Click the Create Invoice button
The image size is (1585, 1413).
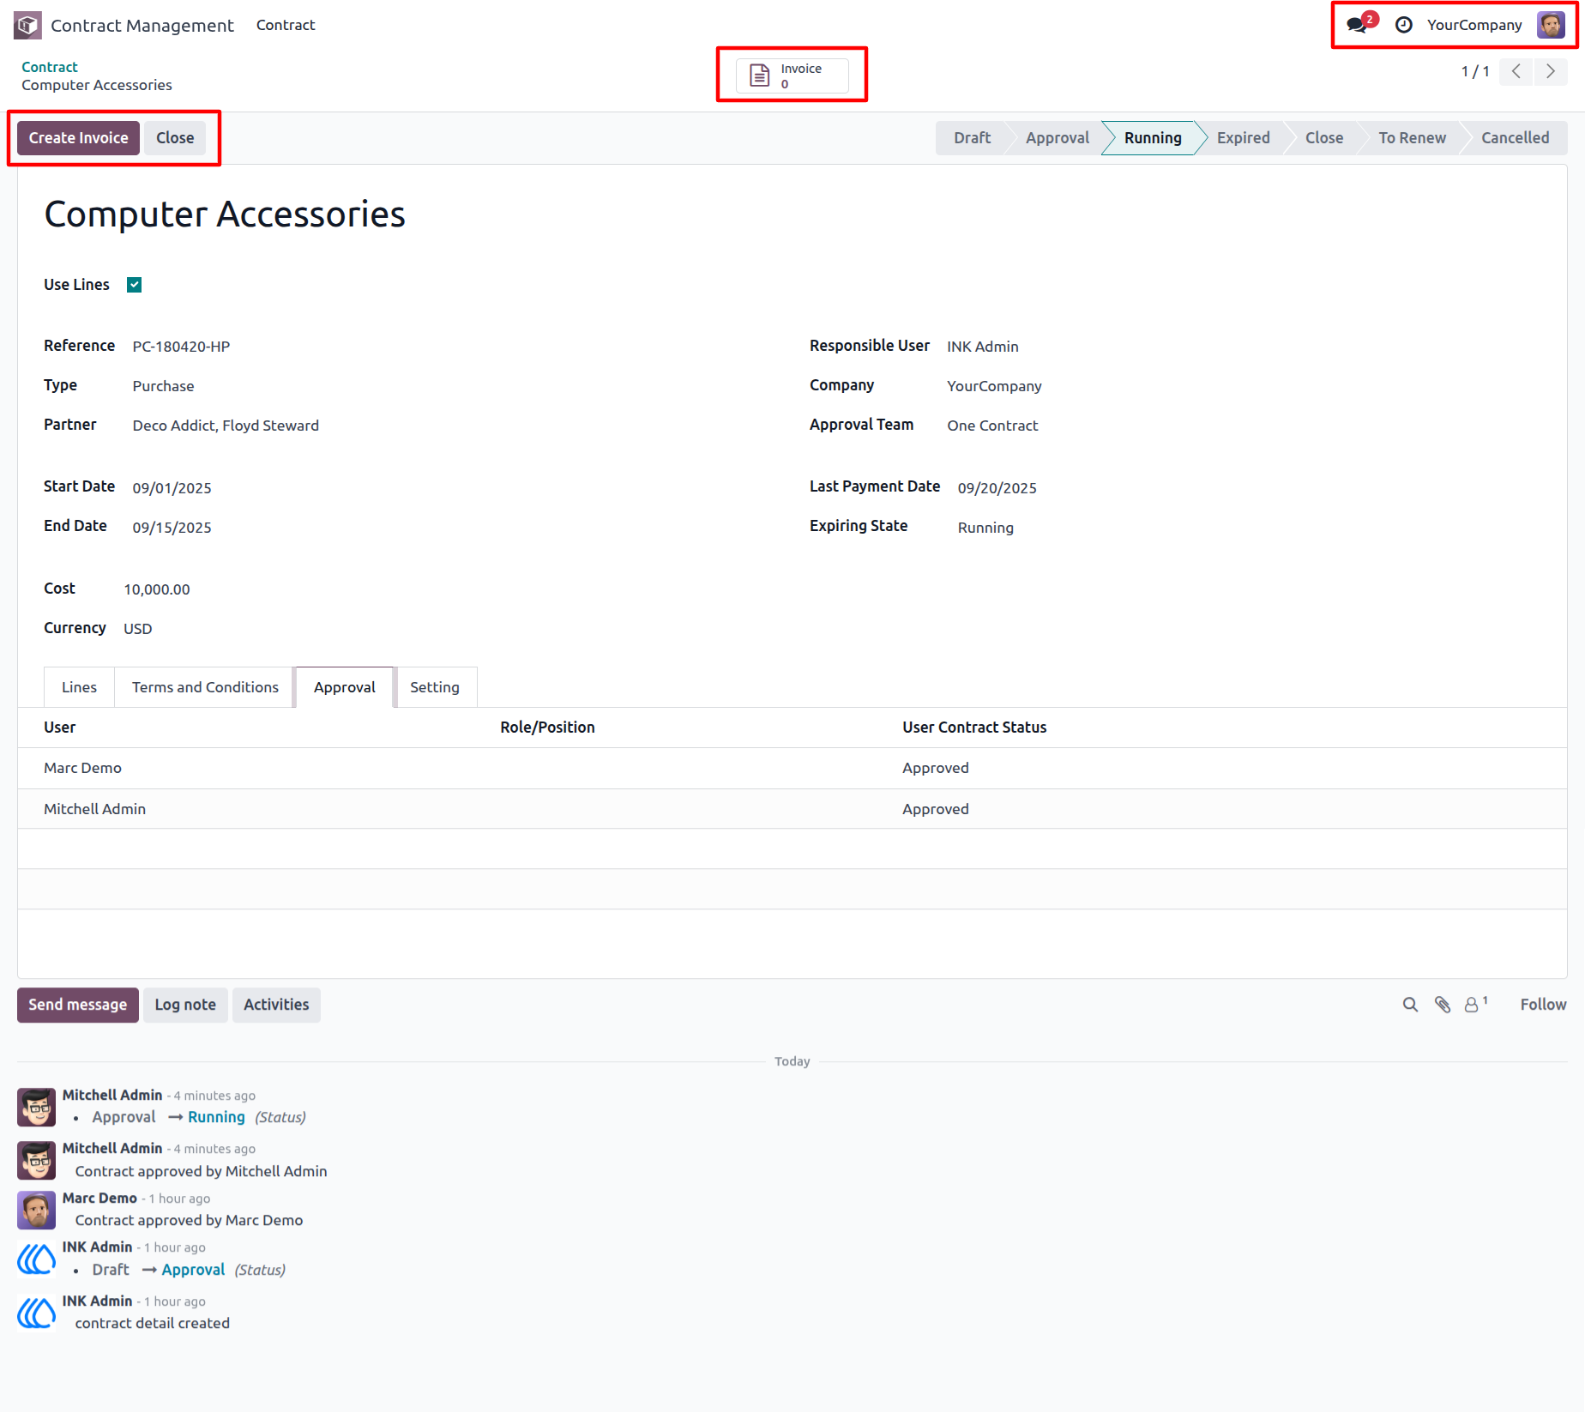point(78,138)
